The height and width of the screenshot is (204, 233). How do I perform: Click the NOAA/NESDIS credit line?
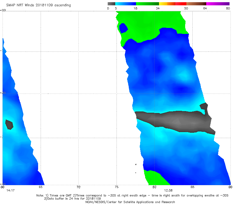coord(130,202)
